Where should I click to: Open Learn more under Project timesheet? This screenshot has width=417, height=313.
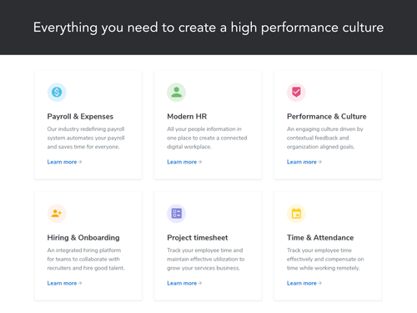click(184, 283)
